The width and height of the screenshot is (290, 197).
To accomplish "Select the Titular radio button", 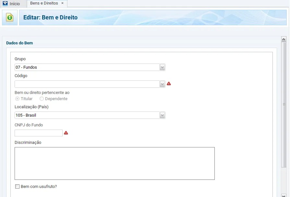I will point(18,99).
